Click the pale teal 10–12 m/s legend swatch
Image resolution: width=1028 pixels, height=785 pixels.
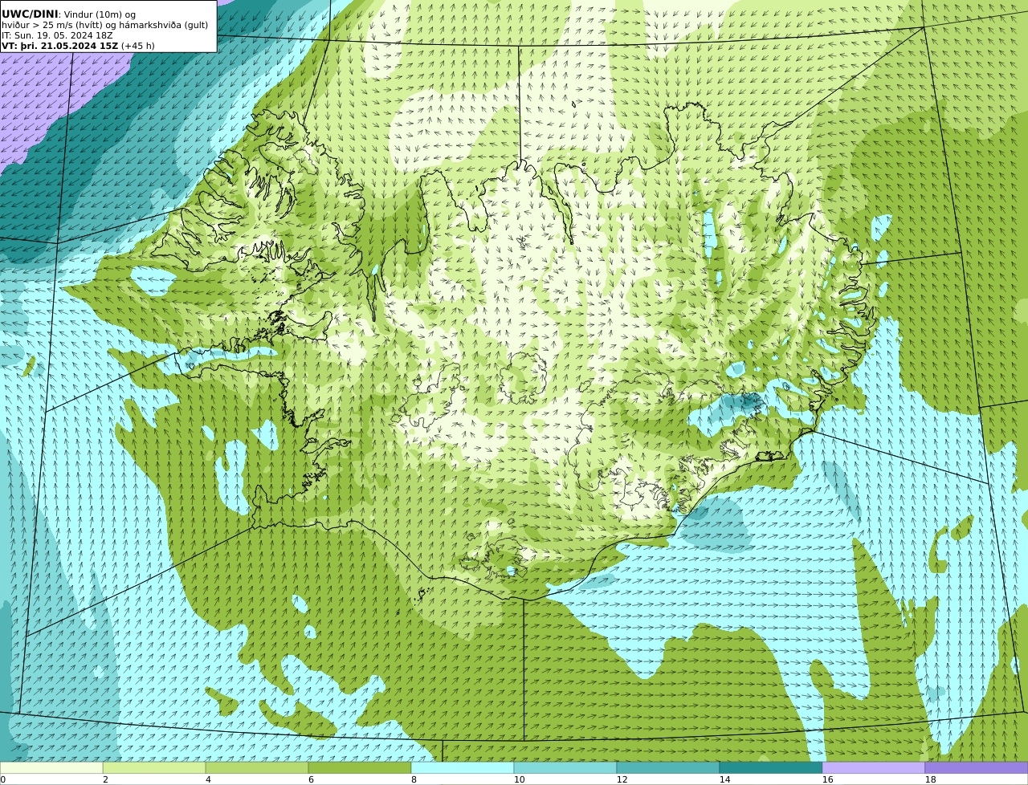point(565,767)
